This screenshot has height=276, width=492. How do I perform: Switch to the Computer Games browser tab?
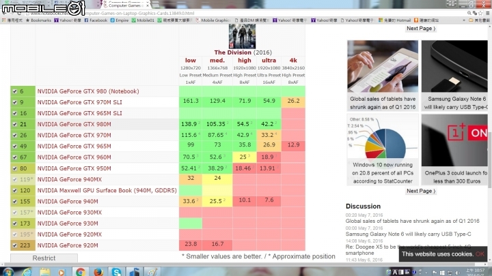click(126, 5)
